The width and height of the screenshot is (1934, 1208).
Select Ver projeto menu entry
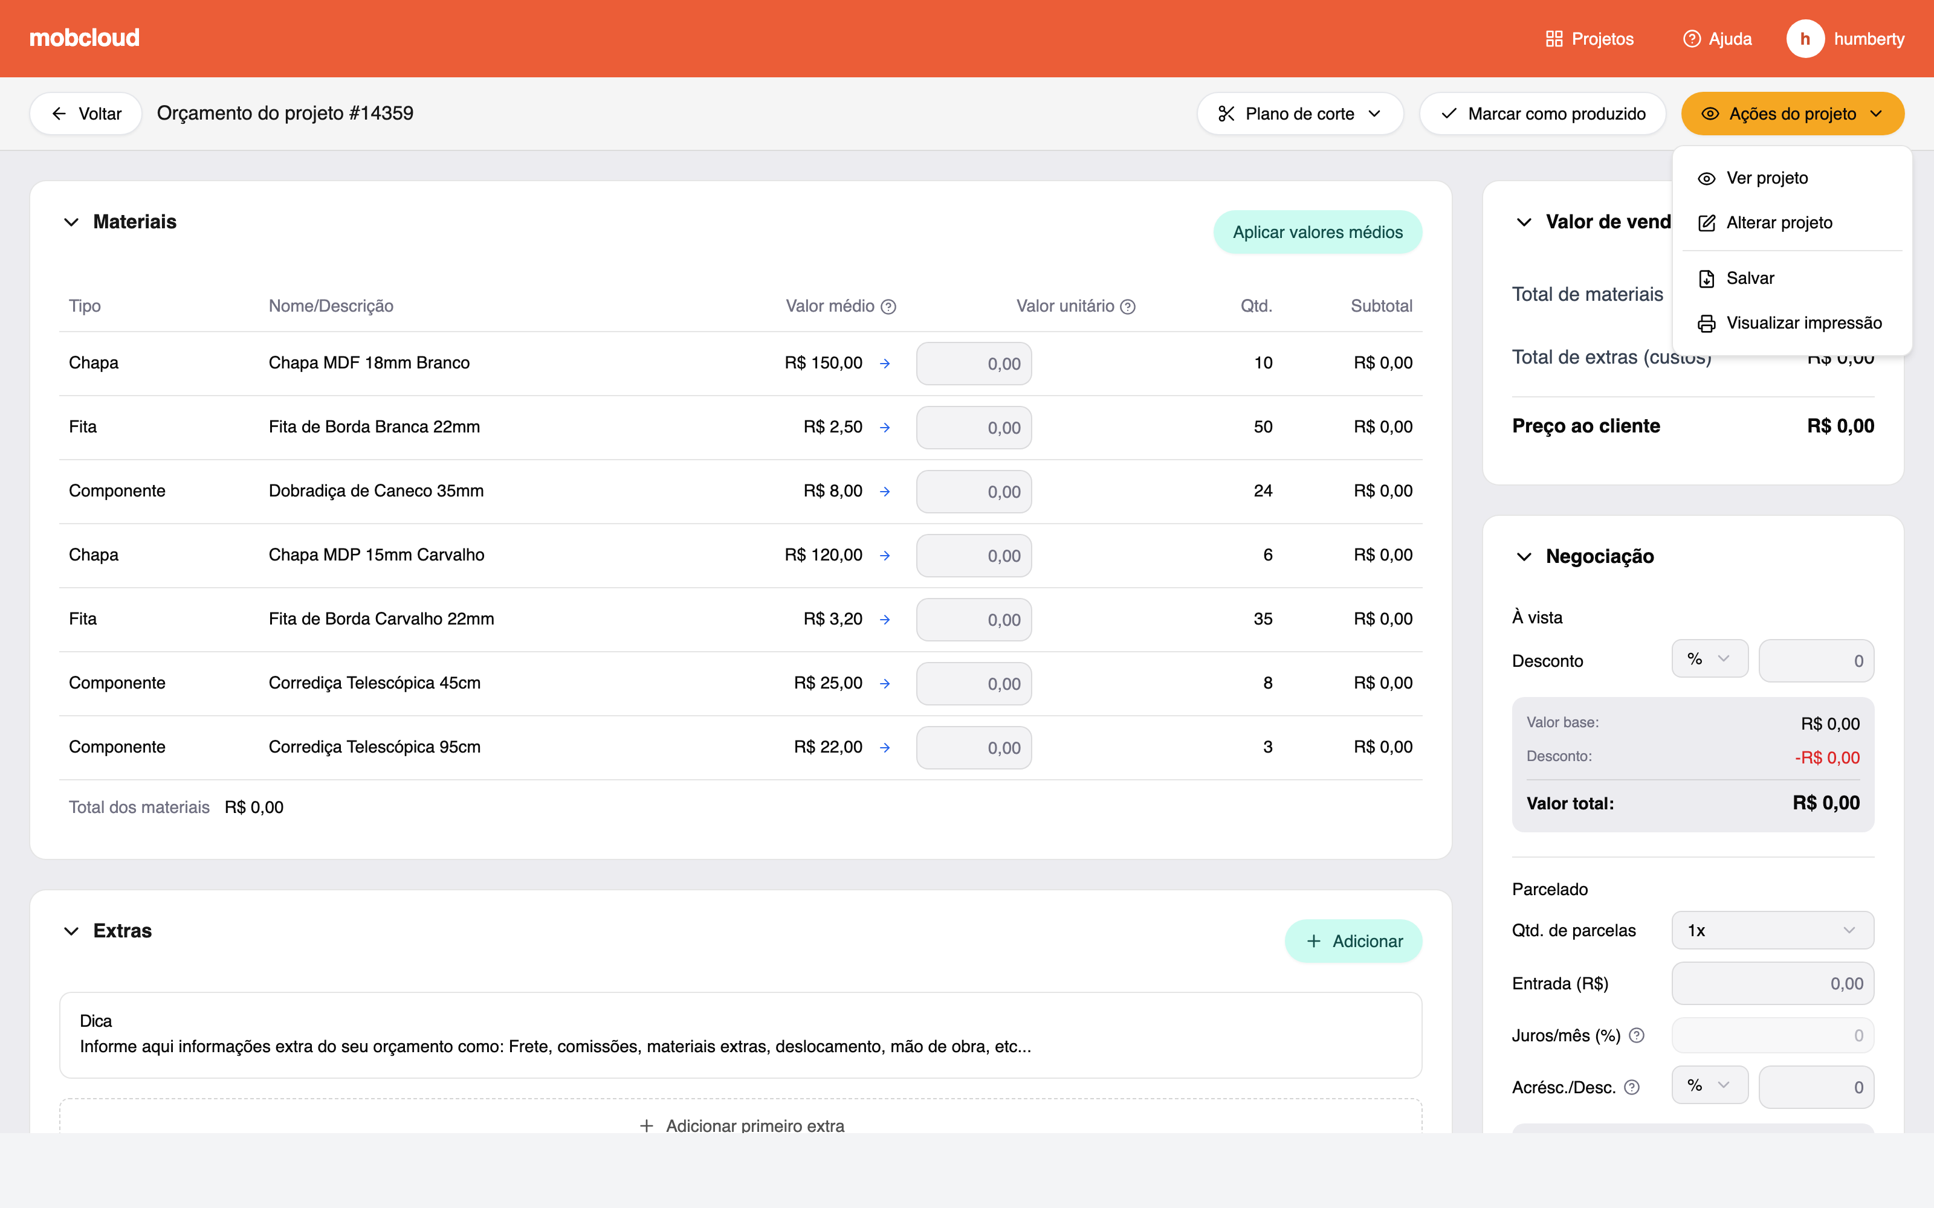click(1792, 178)
